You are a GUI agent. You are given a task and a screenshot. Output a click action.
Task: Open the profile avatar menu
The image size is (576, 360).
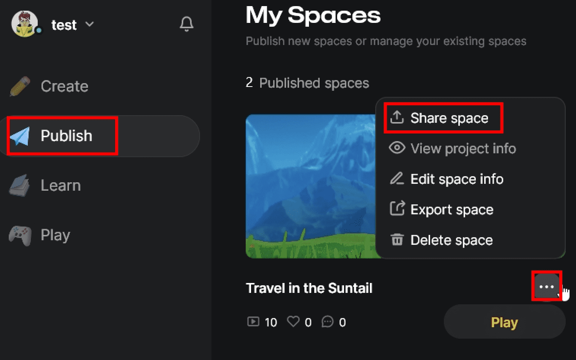point(25,24)
